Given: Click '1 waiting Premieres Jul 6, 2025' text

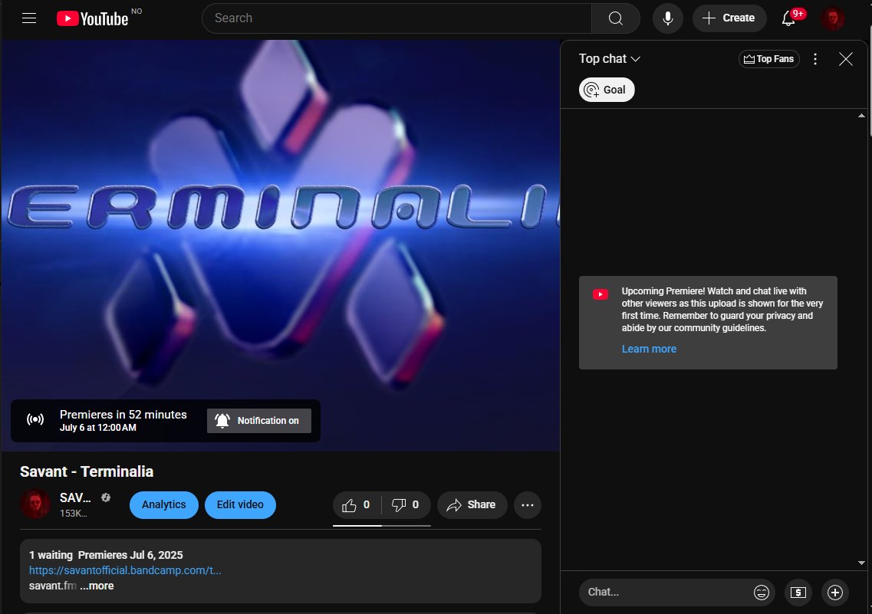Looking at the screenshot, I should click(x=106, y=554).
